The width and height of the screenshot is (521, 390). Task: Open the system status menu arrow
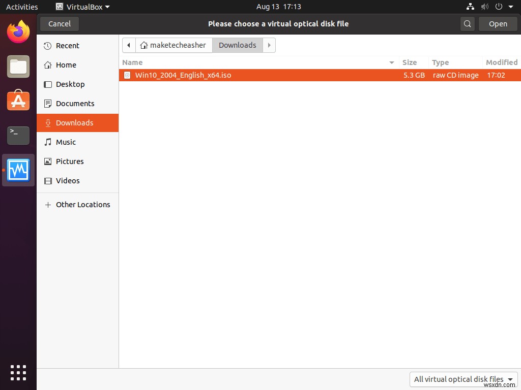[511, 7]
